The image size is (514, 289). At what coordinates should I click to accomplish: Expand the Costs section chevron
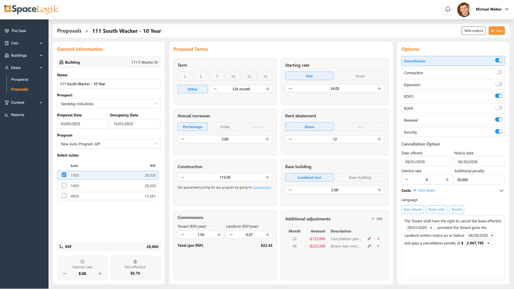tap(501, 191)
